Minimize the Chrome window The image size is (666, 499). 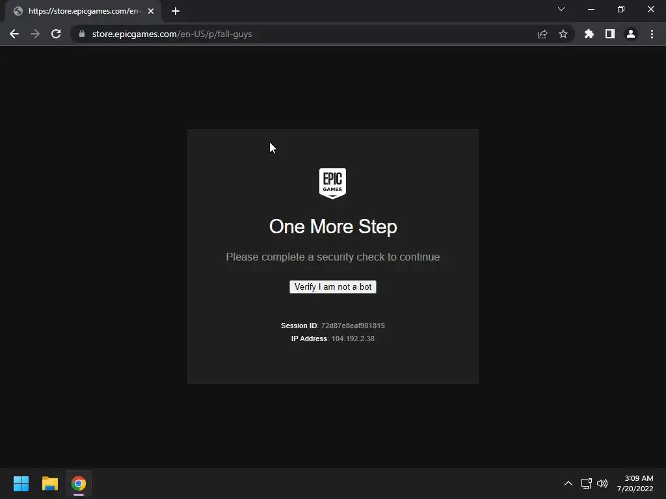pos(591,9)
